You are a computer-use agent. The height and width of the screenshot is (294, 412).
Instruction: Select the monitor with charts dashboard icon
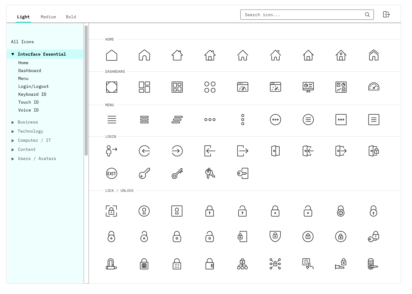pyautogui.click(x=308, y=87)
